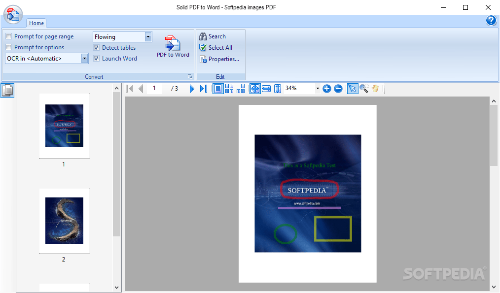
Task: Click document view scroll down arrow
Action: pos(494,287)
